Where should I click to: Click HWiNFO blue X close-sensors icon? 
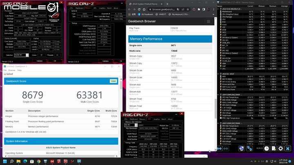point(287,149)
